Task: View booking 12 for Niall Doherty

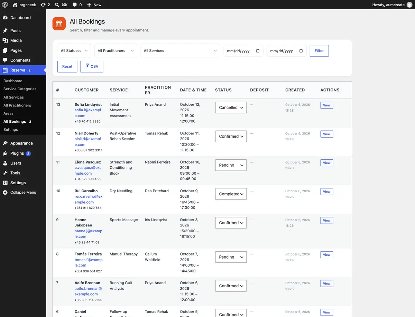Action: click(327, 134)
